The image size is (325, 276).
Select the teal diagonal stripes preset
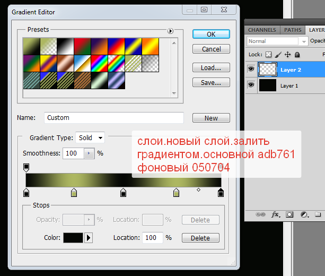click(31, 81)
